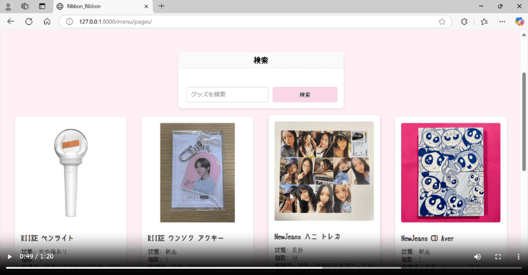Image resolution: width=528 pixels, height=275 pixels.
Task: Click the title NewJeans CD Aver
Action: click(x=427, y=238)
